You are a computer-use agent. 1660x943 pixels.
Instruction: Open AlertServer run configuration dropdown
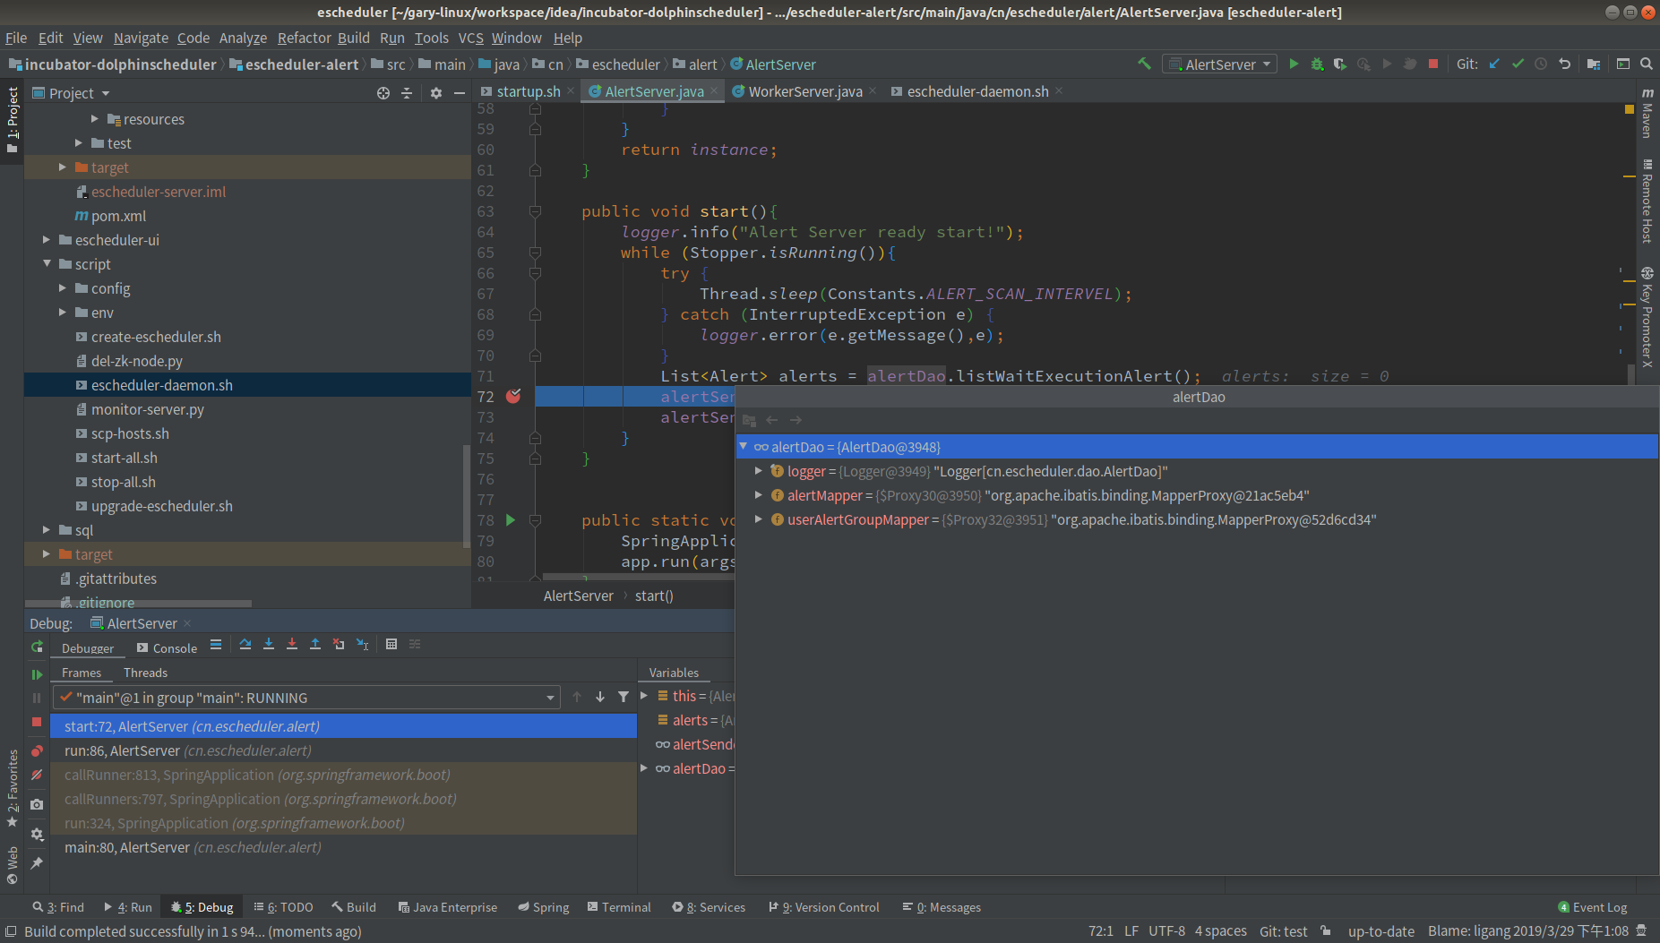pos(1220,64)
